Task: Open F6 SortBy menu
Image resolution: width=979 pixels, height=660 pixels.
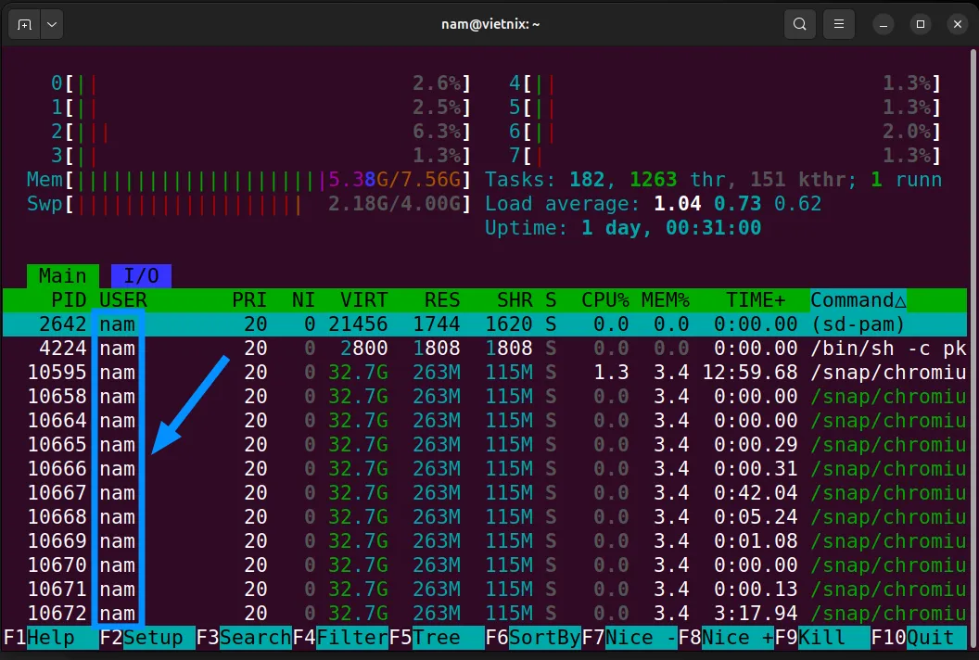Action: pos(533,638)
